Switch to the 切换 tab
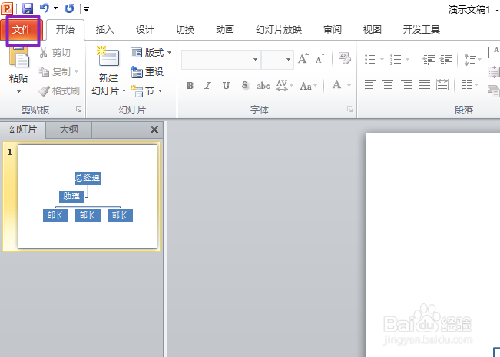 click(185, 30)
